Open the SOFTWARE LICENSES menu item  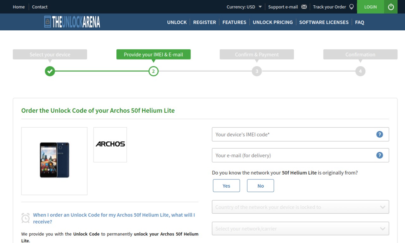[x=324, y=22]
